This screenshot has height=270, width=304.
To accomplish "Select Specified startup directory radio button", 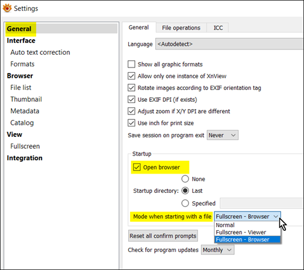I will pyautogui.click(x=185, y=203).
